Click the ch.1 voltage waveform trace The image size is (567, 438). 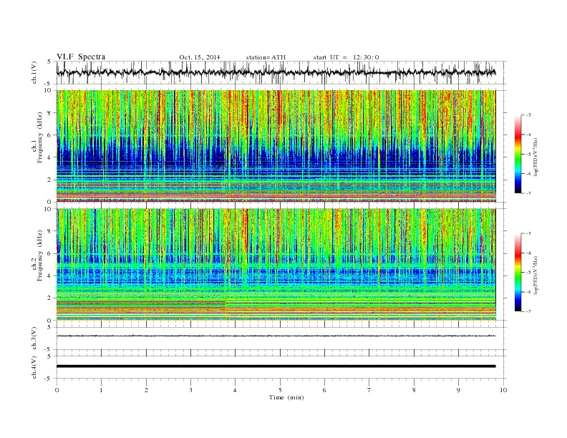click(276, 72)
